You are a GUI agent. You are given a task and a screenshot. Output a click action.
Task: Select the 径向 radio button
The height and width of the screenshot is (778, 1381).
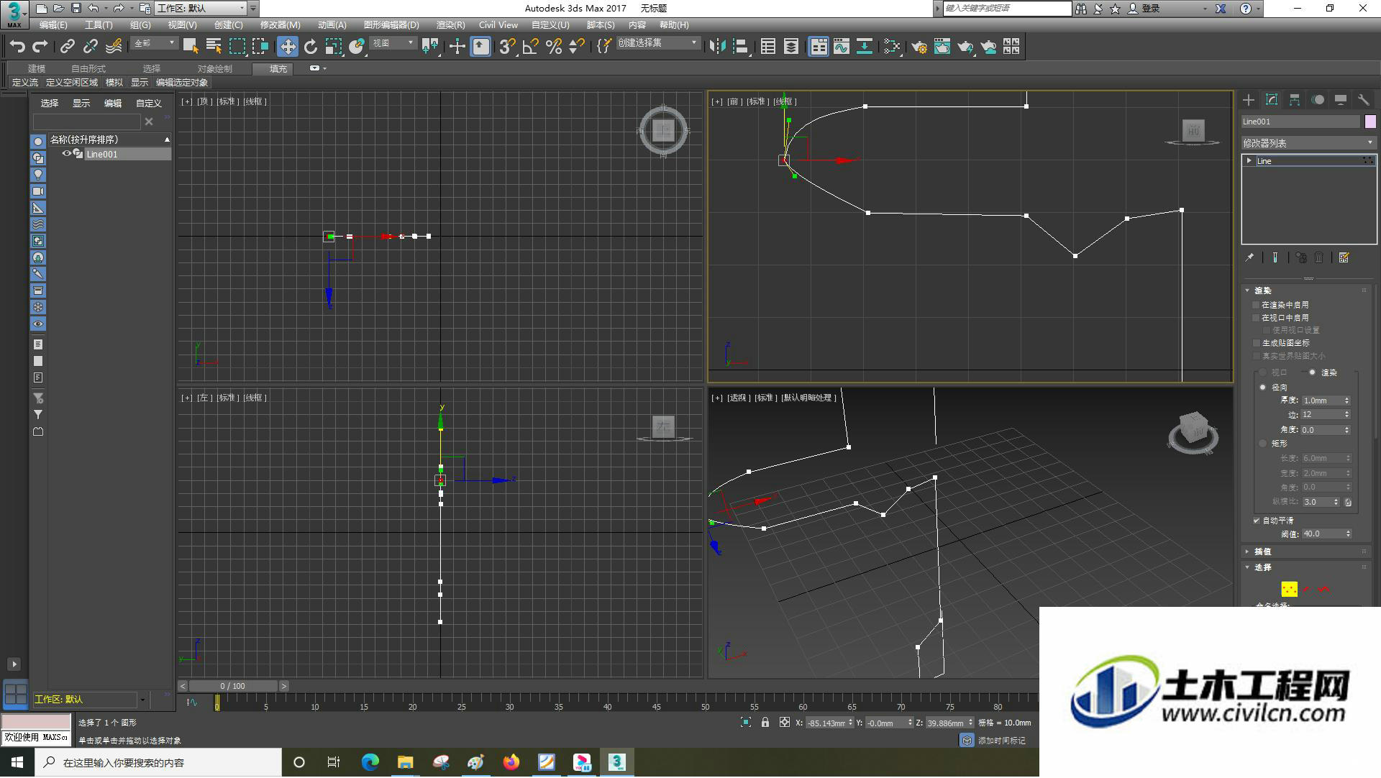1263,388
